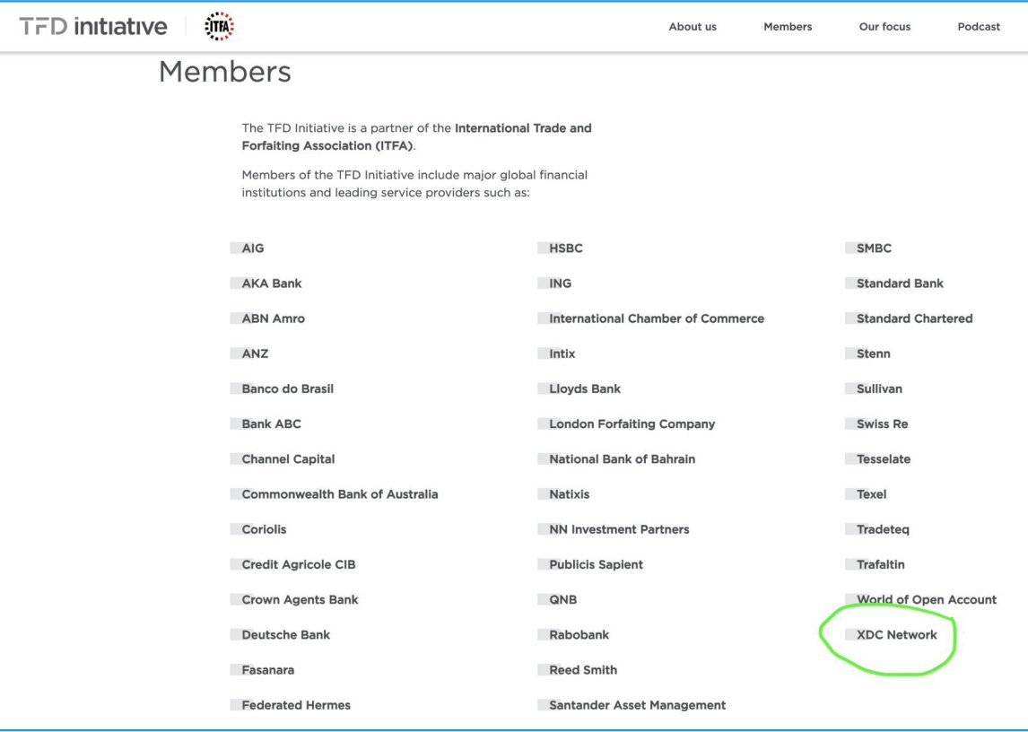This screenshot has height=732, width=1028.
Task: Select Lloyds Bank entry
Action: tap(585, 388)
